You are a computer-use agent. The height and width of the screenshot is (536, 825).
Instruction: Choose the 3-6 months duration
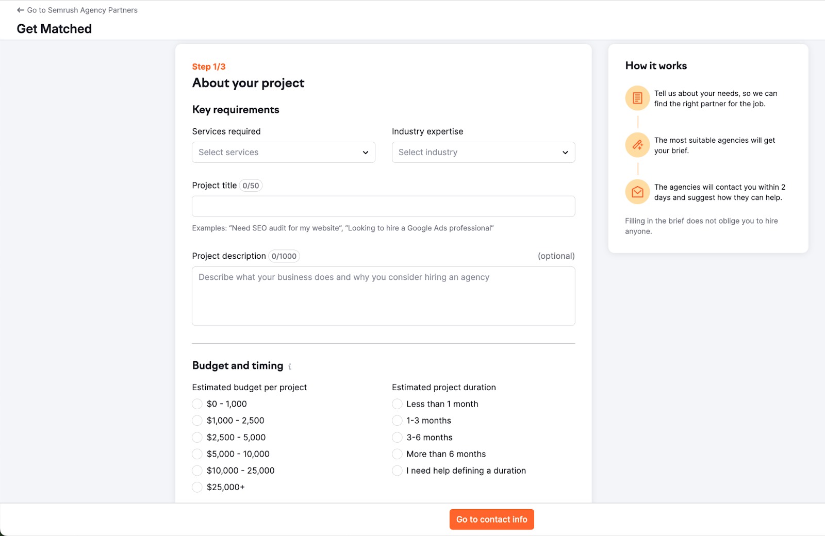pos(397,437)
